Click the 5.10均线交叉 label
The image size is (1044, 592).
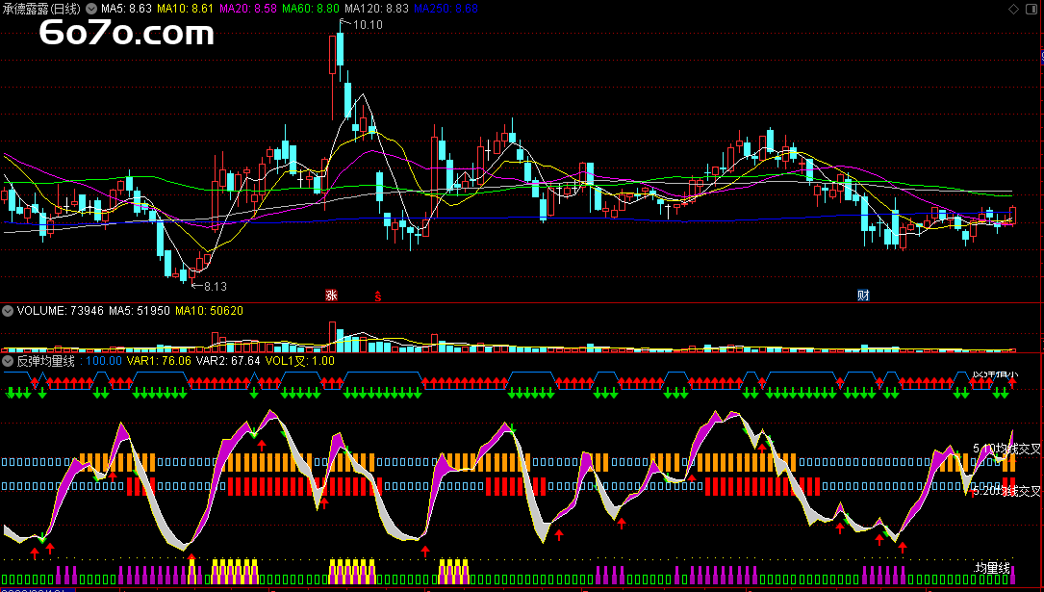[1006, 449]
